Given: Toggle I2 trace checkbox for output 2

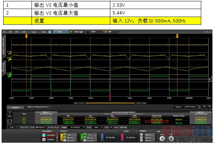Looking at the screenshot, I should click(85, 137).
